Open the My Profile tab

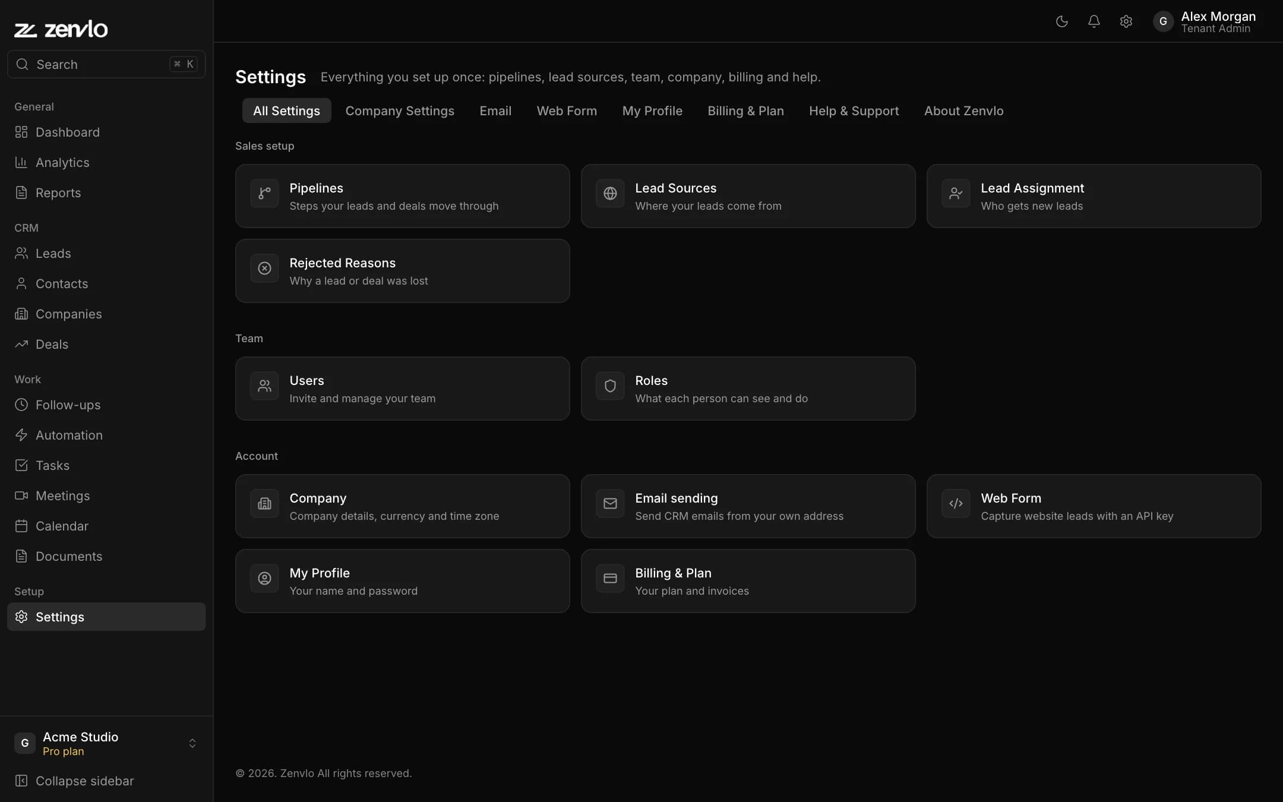coord(652,110)
